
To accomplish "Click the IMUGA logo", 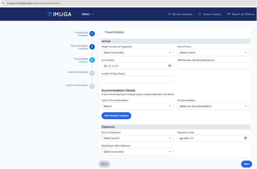I will pos(59,14).
